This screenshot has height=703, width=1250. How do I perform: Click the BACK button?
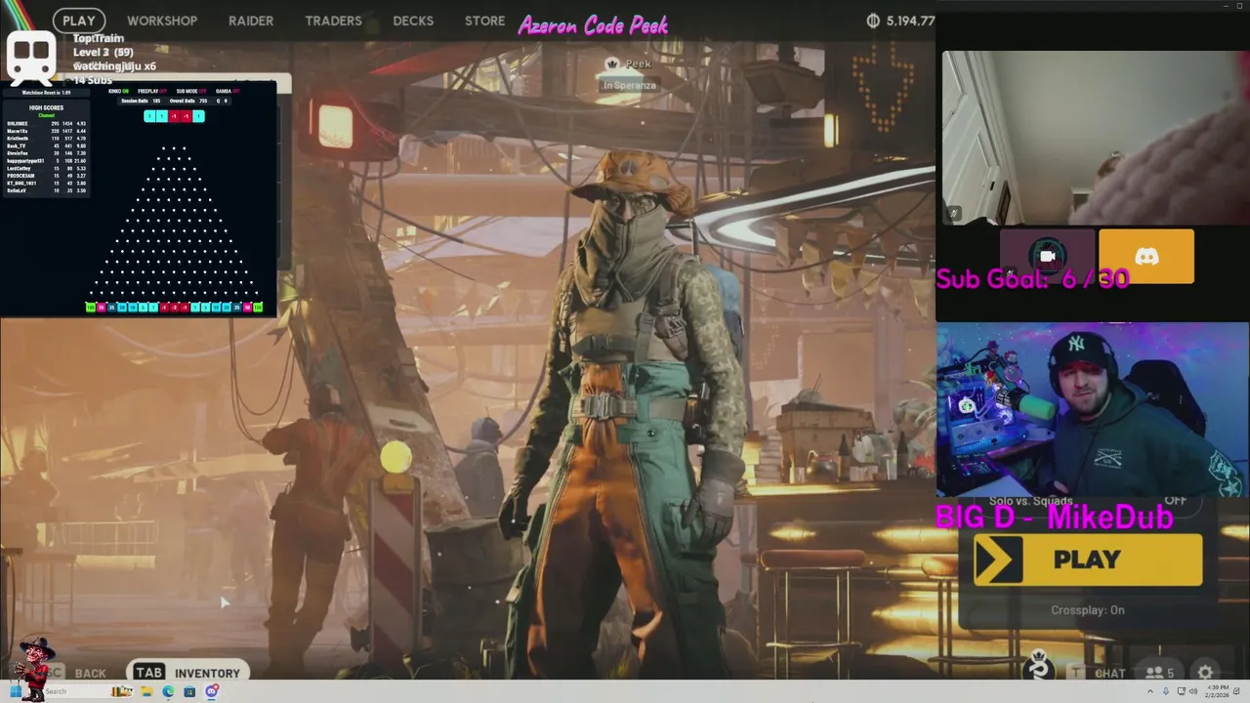pyautogui.click(x=91, y=673)
